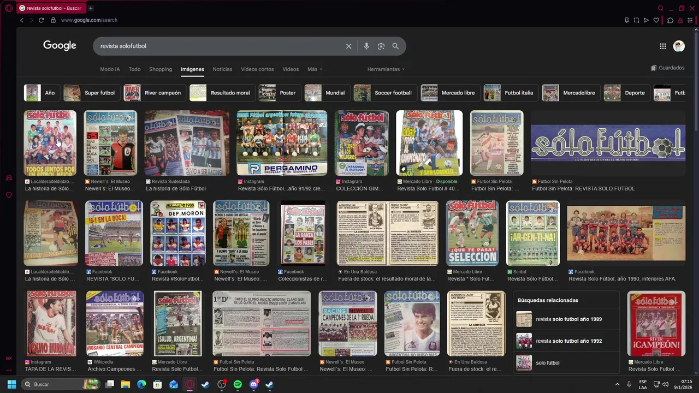The image size is (699, 393).
Task: Filter by the Mundial chip
Action: [x=326, y=93]
